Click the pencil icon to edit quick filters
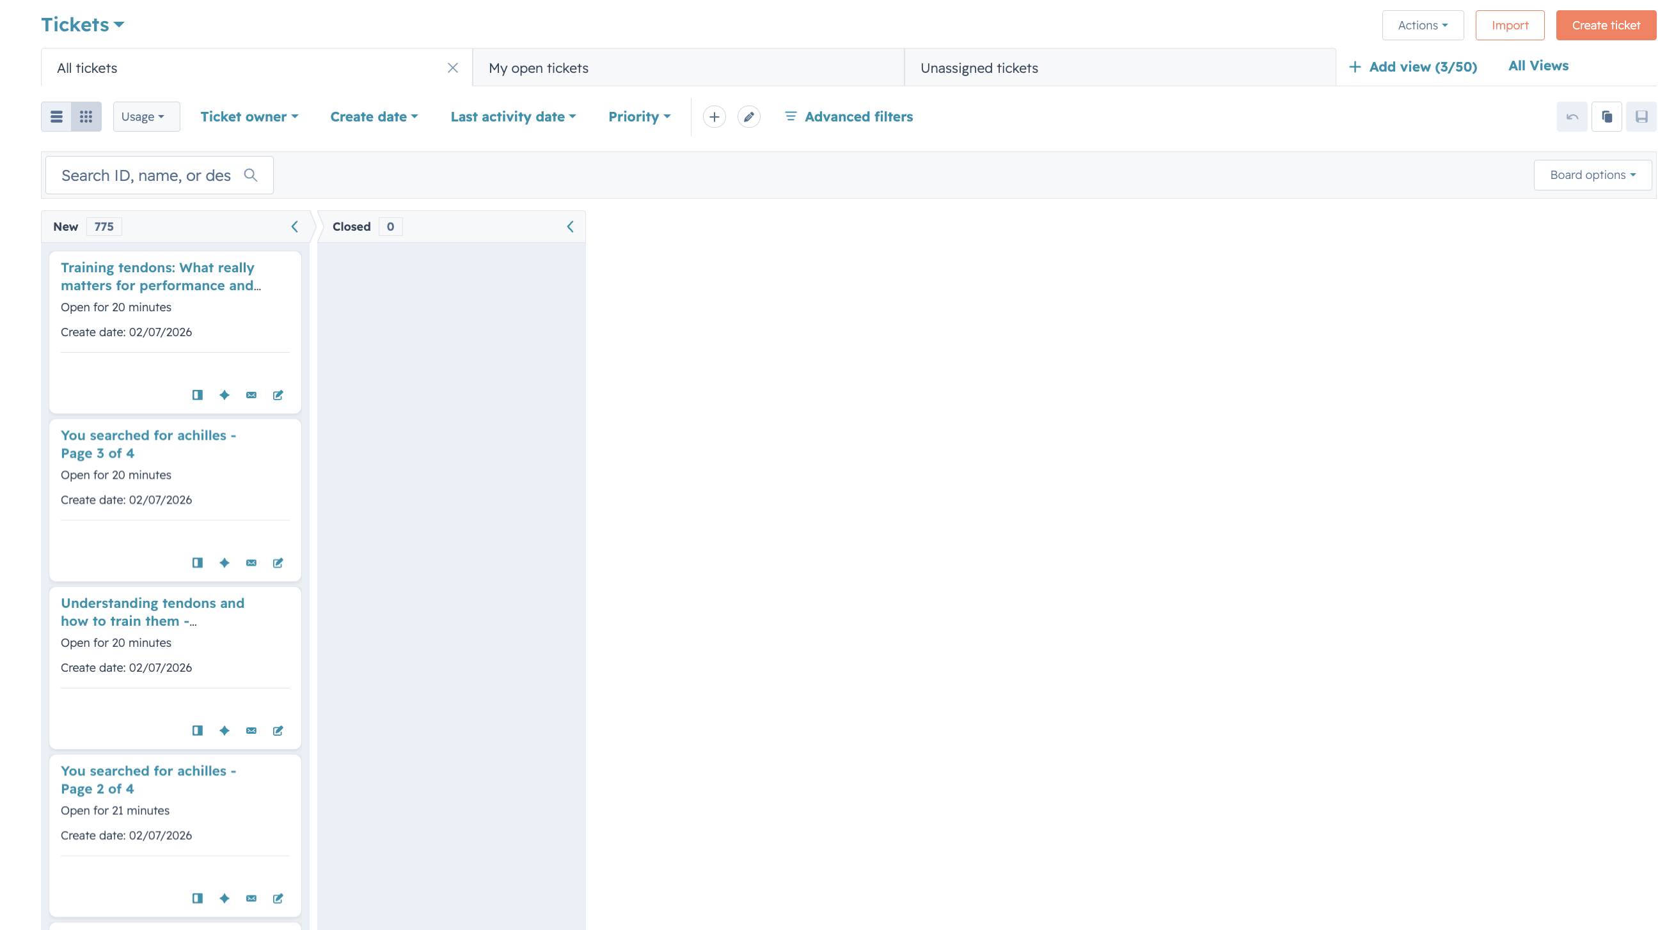Image resolution: width=1667 pixels, height=930 pixels. (x=748, y=116)
